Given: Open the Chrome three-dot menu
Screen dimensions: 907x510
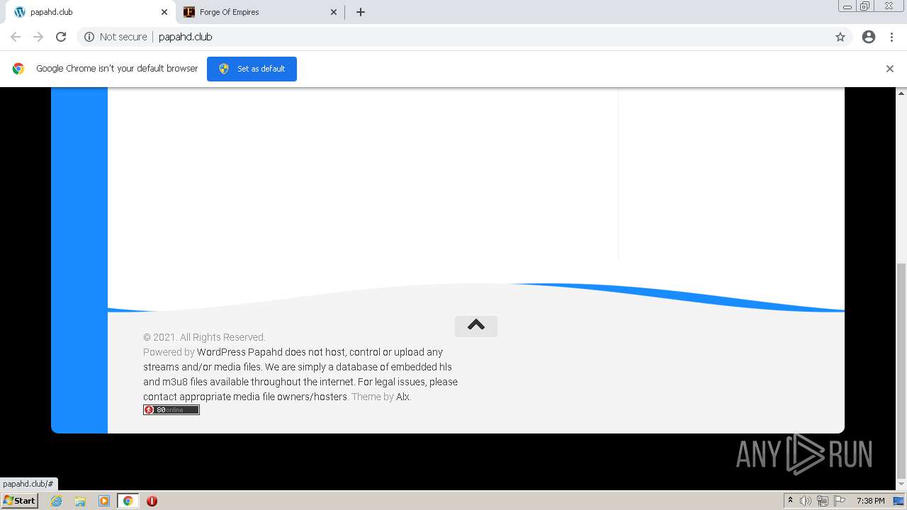Looking at the screenshot, I should 891,37.
